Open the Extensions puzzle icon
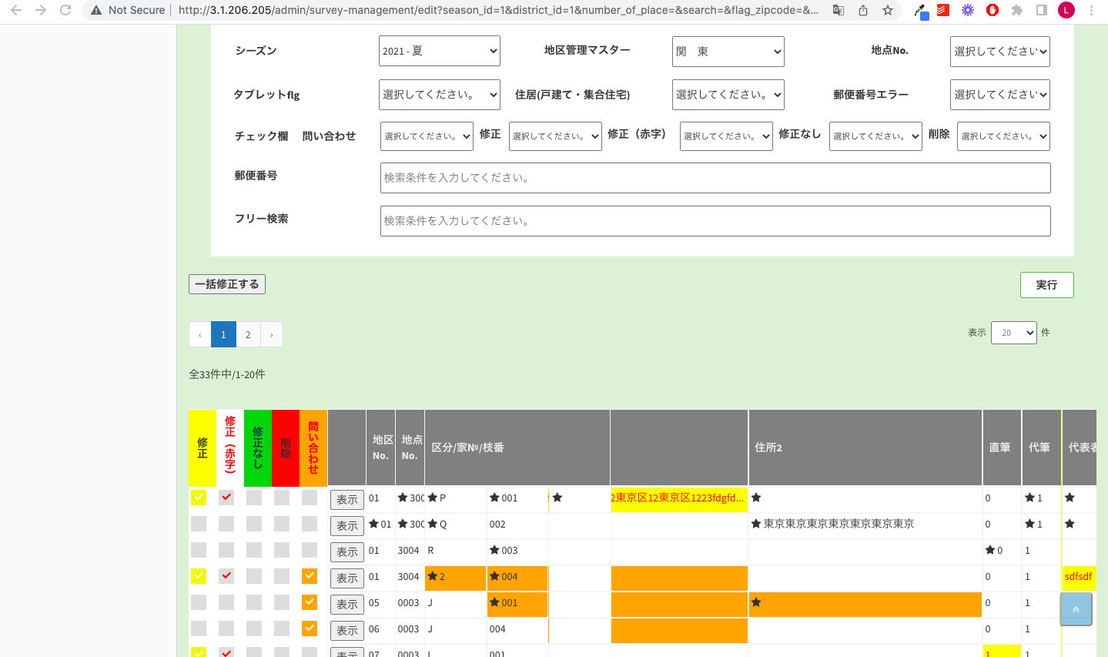1108x657 pixels. point(1017,10)
